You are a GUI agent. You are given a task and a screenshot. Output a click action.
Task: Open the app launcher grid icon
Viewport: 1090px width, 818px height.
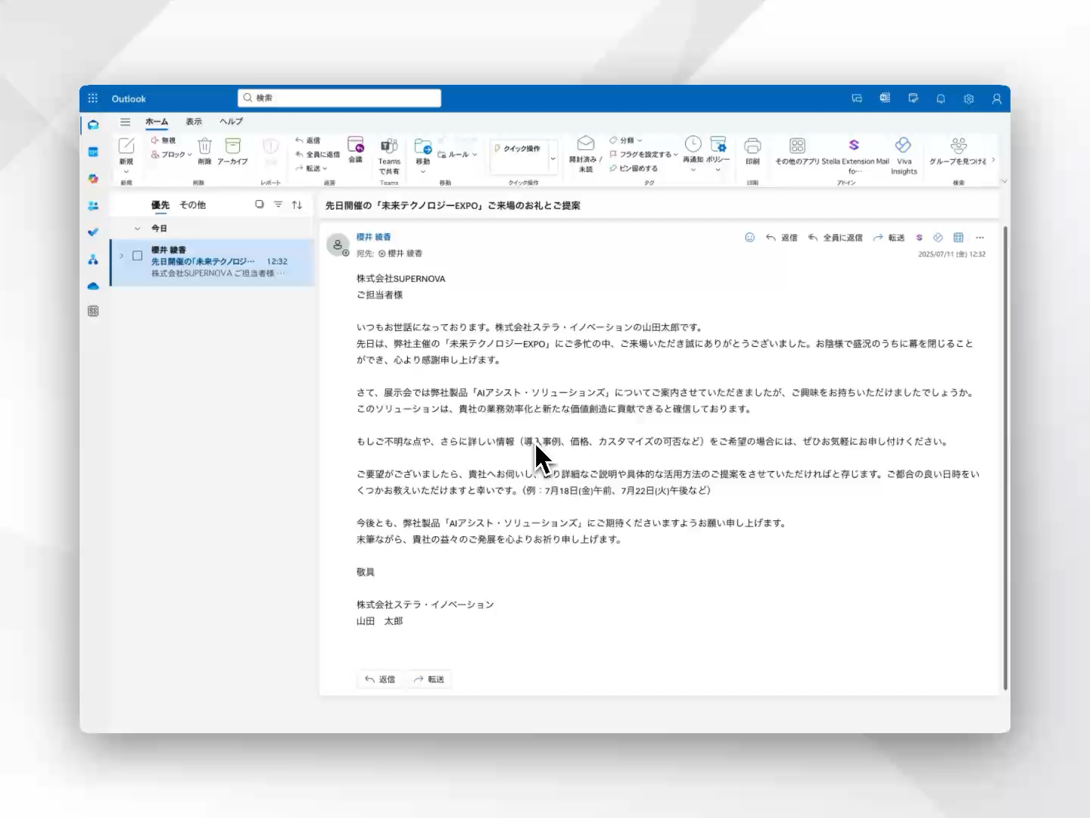[x=93, y=98]
